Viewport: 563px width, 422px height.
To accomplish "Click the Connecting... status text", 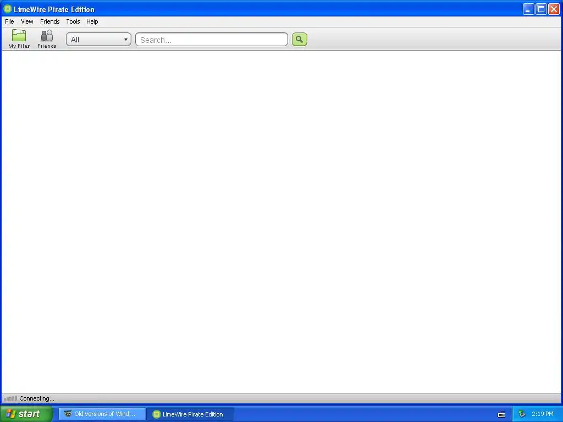I will 37,398.
